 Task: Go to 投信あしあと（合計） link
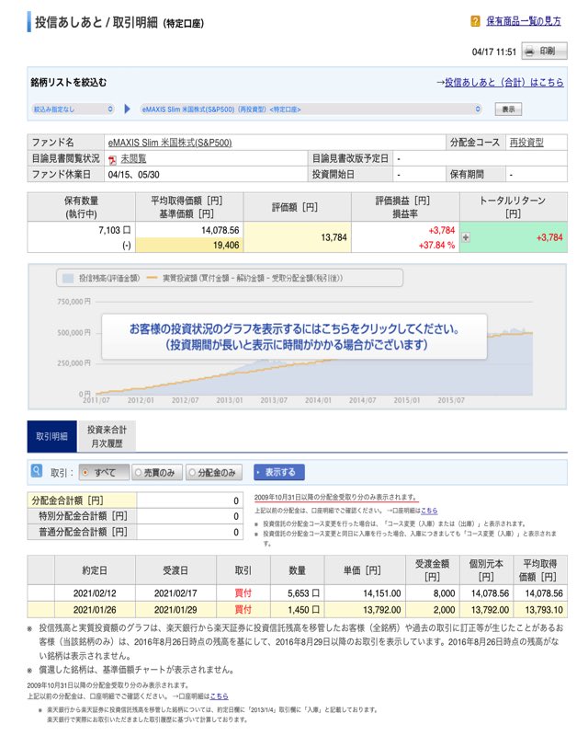[503, 82]
